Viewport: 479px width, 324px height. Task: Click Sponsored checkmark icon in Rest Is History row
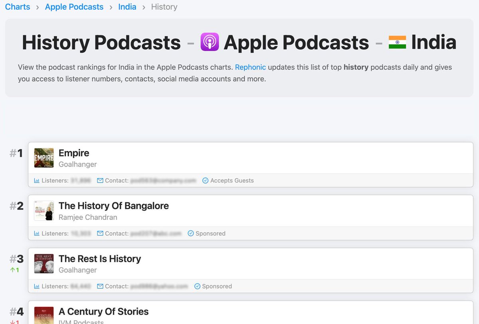197,286
